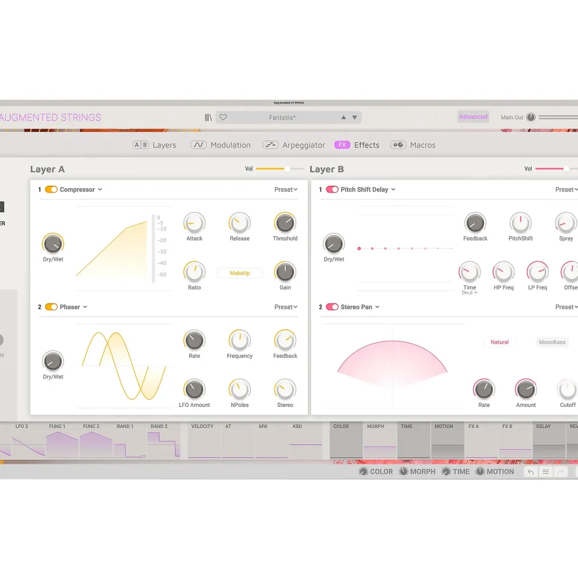
Task: Turn off the Stereo Pan toggle
Action: coord(332,307)
